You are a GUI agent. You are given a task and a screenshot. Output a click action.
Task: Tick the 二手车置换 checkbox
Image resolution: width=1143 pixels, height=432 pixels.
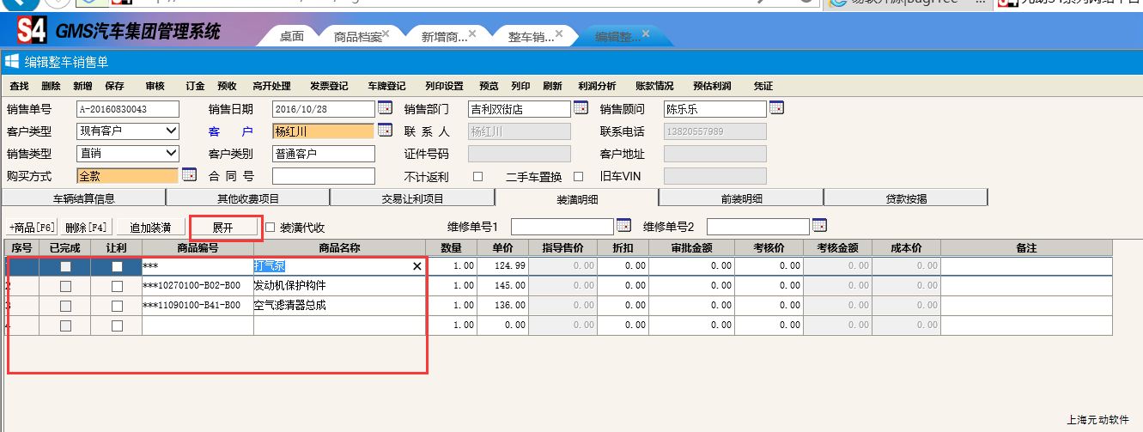578,176
